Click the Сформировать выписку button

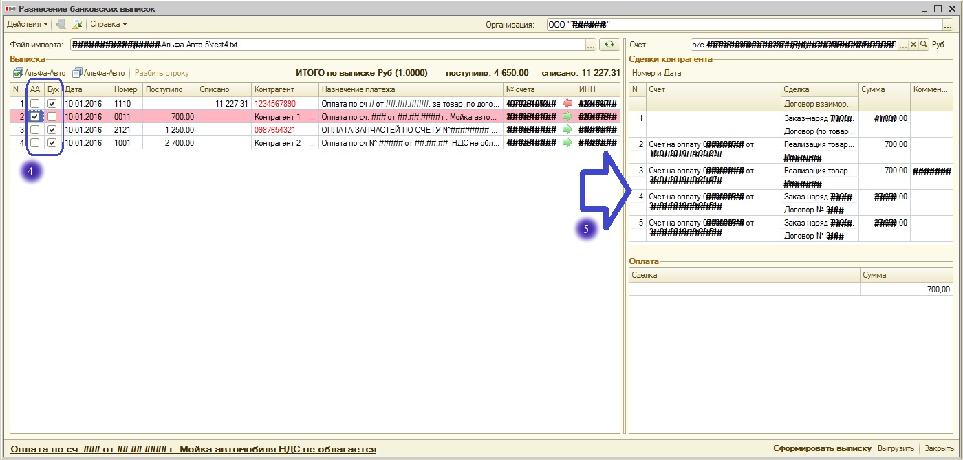click(x=822, y=448)
